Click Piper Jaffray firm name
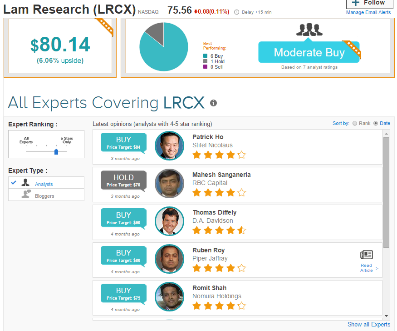Viewport: 397px width, 331px height. coord(210,258)
